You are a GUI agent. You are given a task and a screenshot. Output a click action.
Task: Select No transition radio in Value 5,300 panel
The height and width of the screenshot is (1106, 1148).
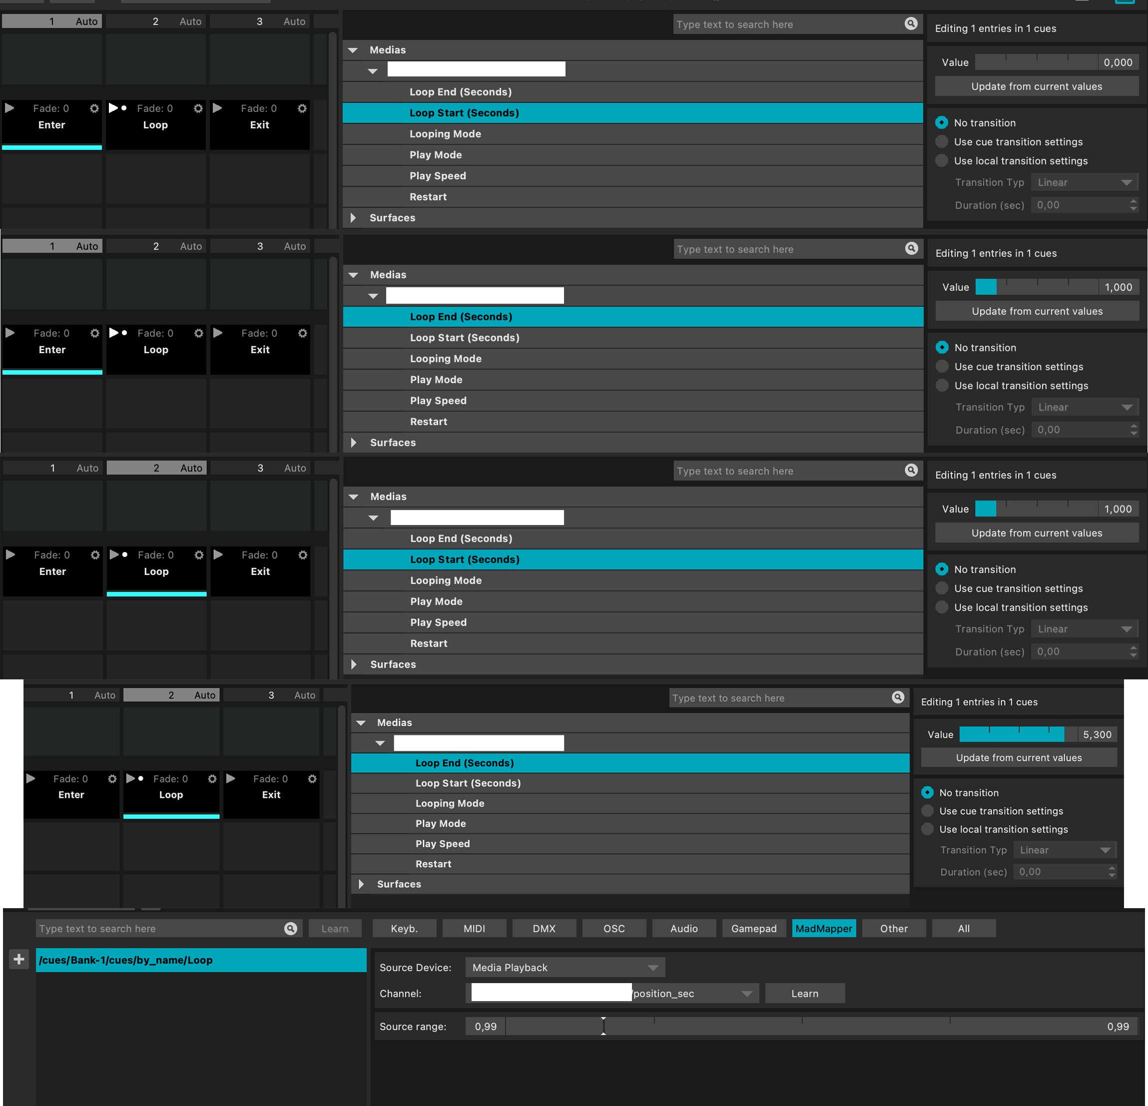pos(927,793)
